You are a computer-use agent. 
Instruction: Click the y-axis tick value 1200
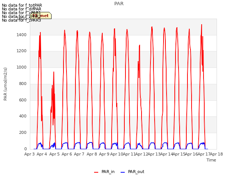pos(22,51)
